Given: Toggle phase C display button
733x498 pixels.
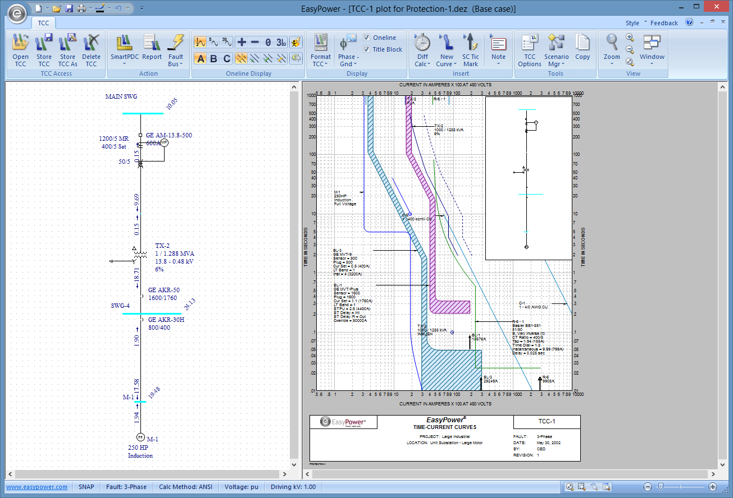Looking at the screenshot, I should 226,58.
